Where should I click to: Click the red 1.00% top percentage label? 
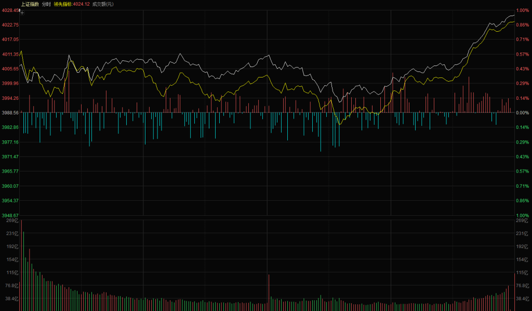tap(522, 10)
